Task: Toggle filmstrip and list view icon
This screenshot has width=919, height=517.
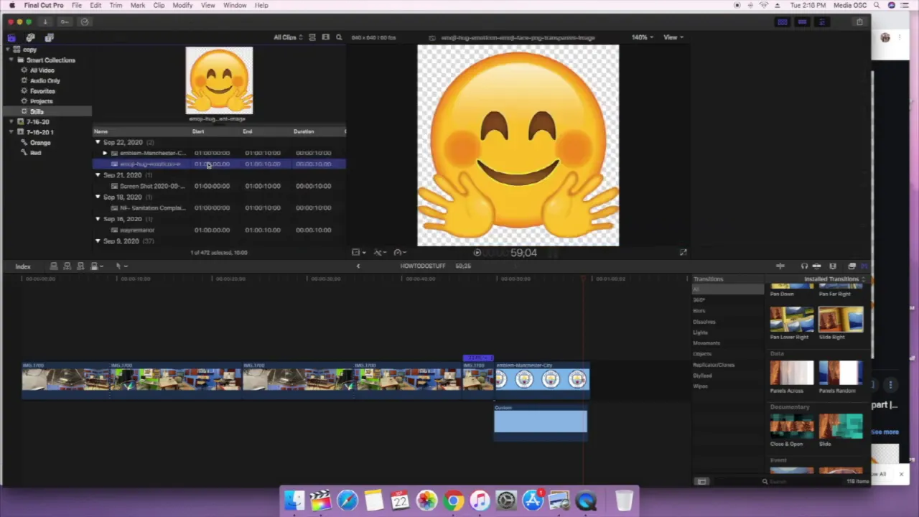Action: [325, 37]
